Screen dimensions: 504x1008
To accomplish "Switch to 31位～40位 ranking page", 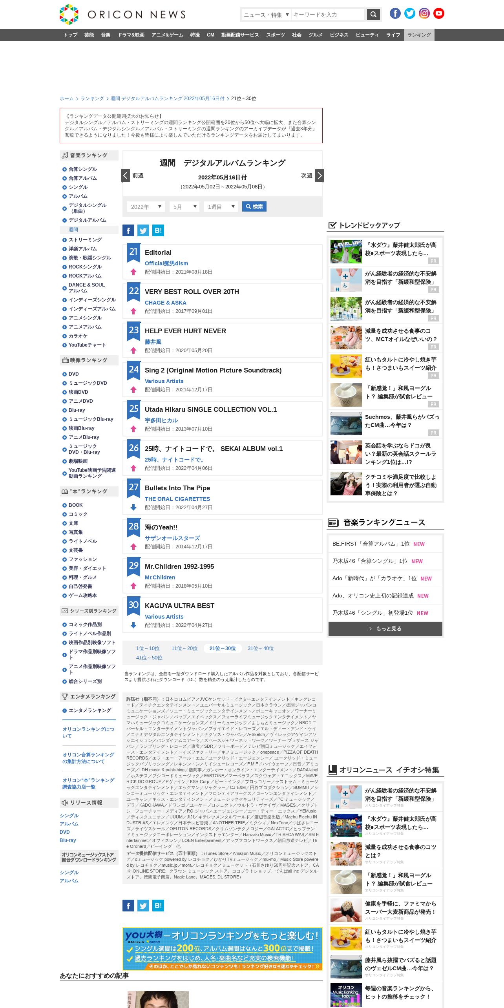I will (261, 648).
